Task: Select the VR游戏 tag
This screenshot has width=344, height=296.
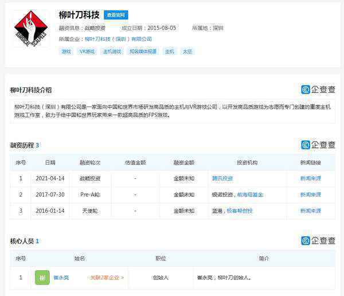Action: point(87,52)
